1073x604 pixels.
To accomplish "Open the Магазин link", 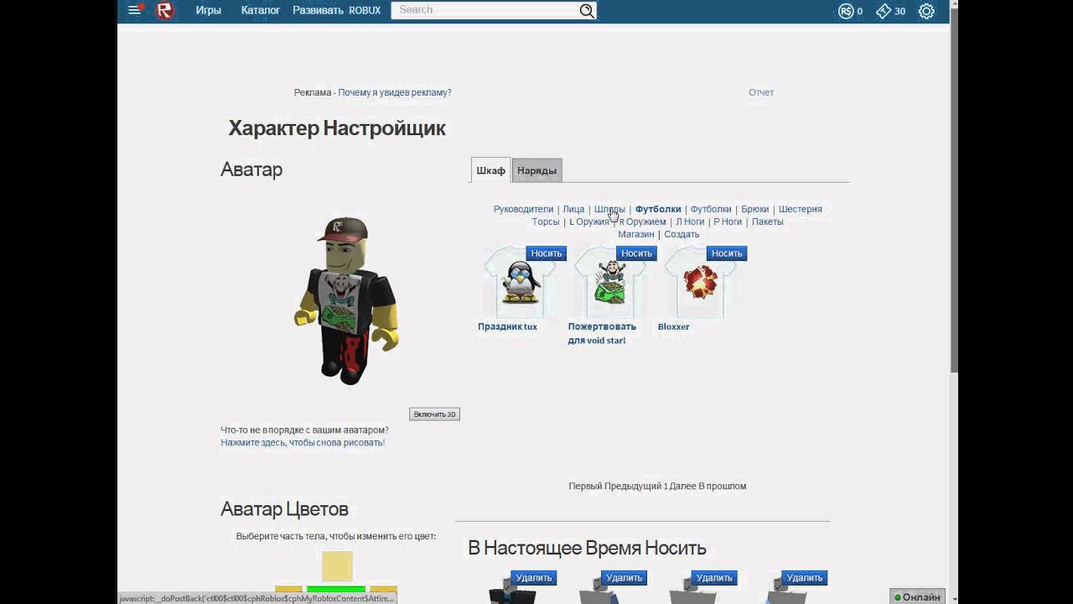I will (635, 234).
